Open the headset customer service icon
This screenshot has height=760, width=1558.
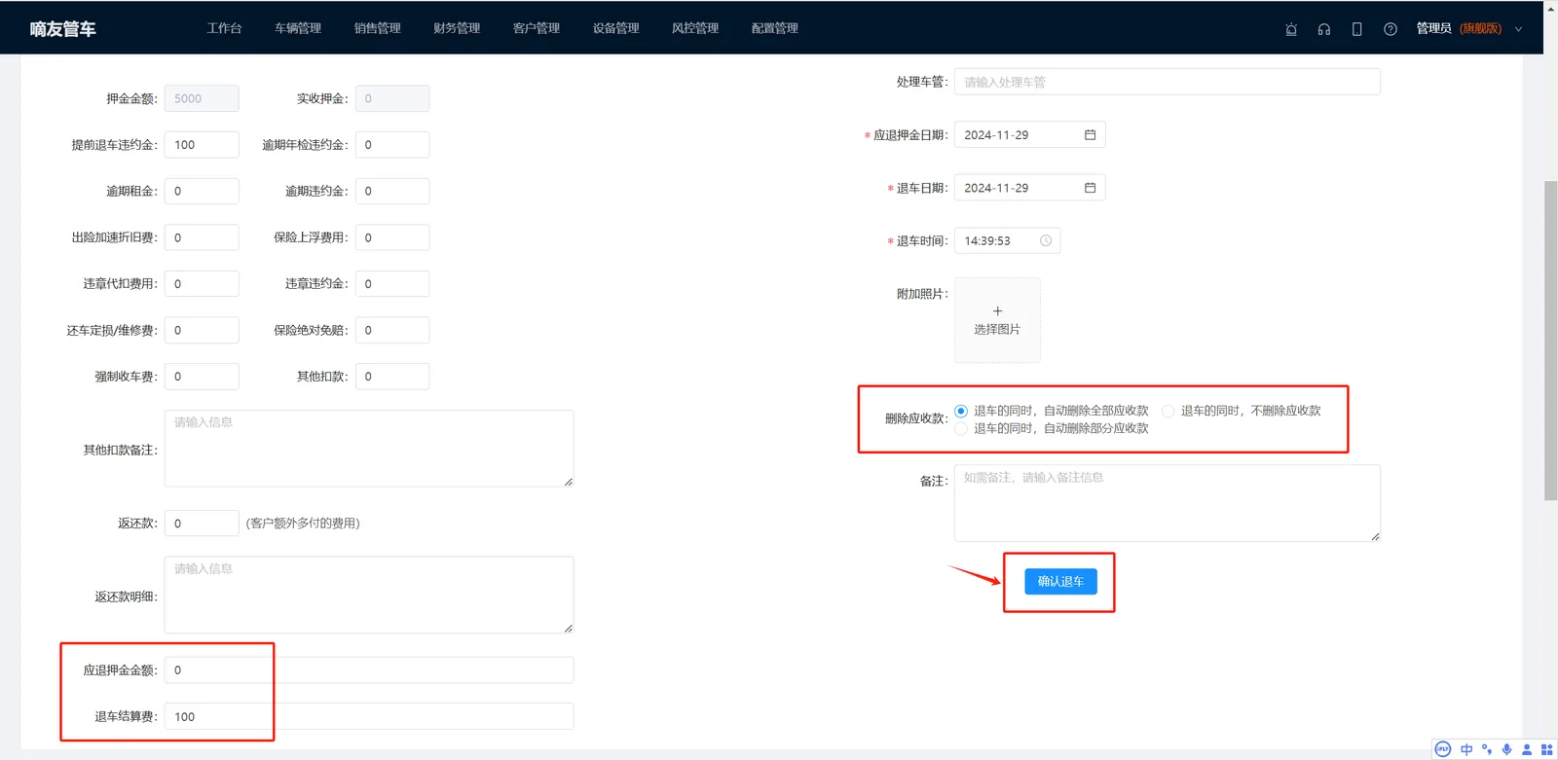(x=1324, y=29)
